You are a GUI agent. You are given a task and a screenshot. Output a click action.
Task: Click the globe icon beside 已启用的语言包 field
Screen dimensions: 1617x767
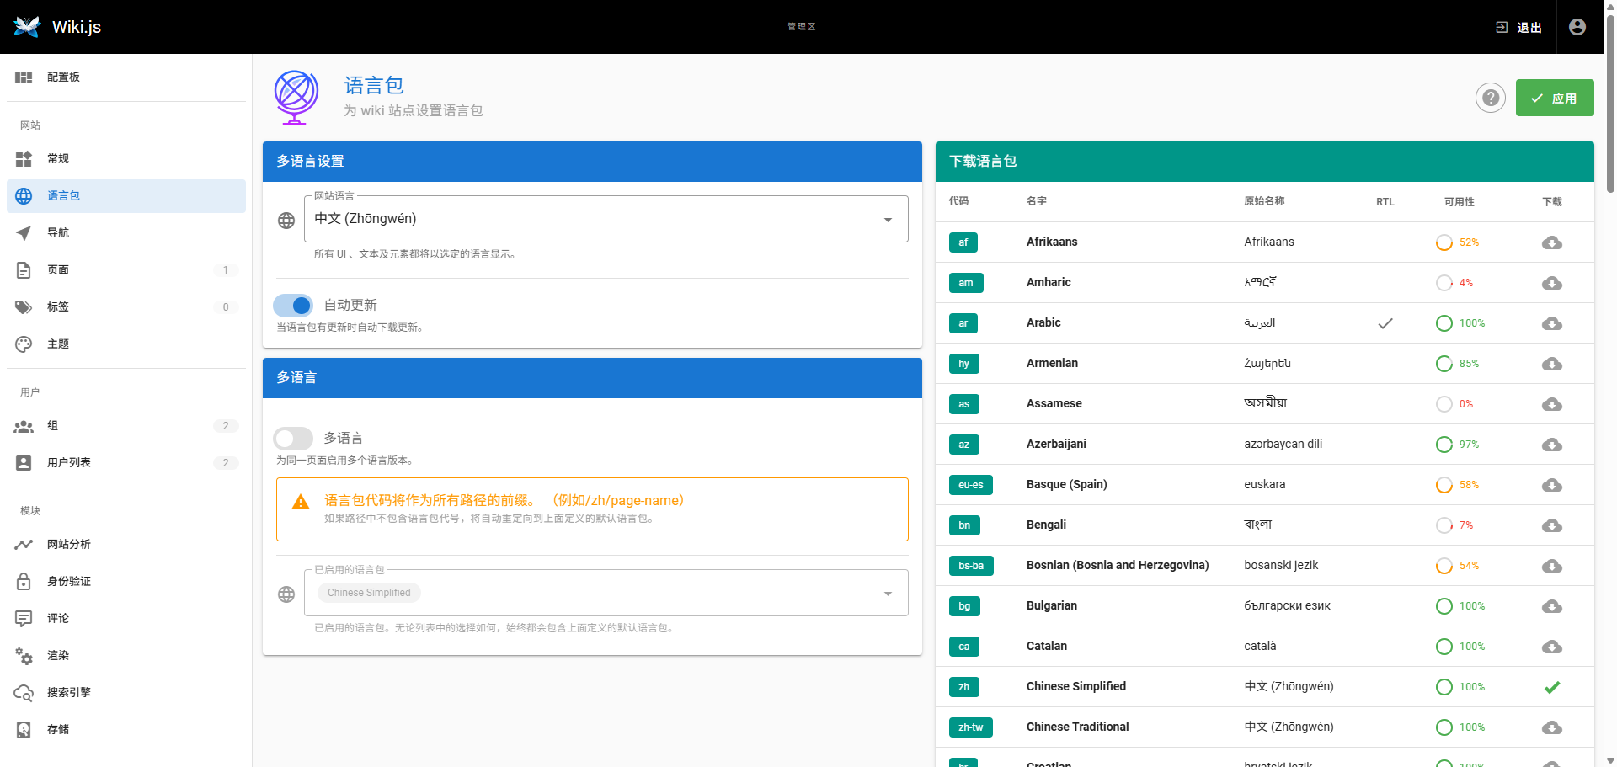[286, 594]
